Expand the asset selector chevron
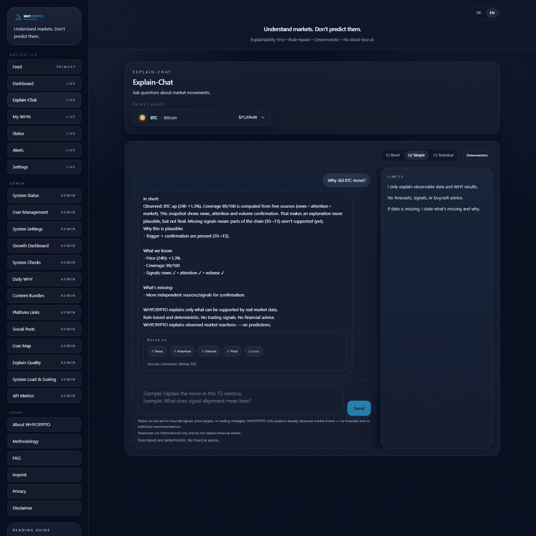Image resolution: width=536 pixels, height=536 pixels. (263, 118)
